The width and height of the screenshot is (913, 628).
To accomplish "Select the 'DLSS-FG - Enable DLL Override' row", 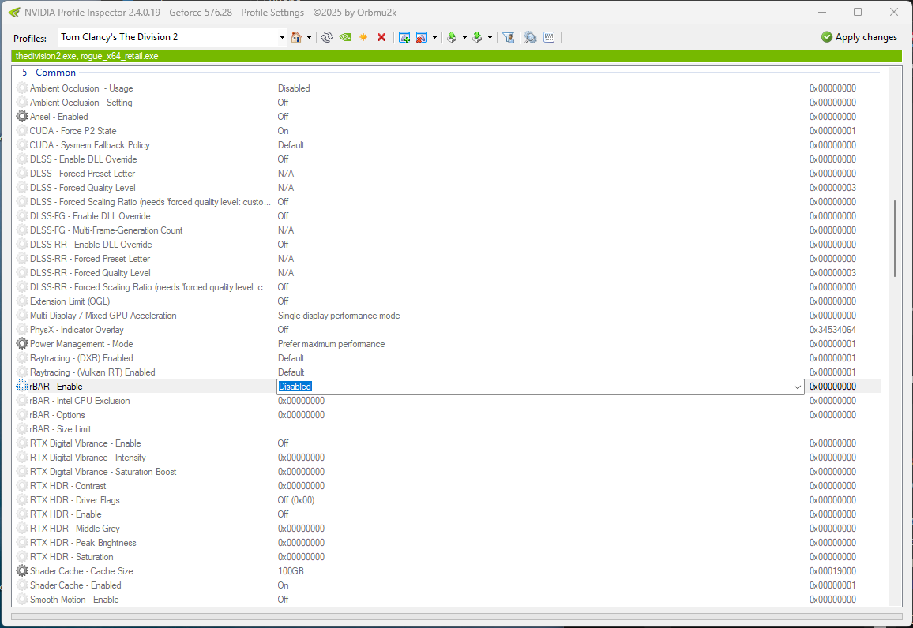I will click(x=448, y=215).
